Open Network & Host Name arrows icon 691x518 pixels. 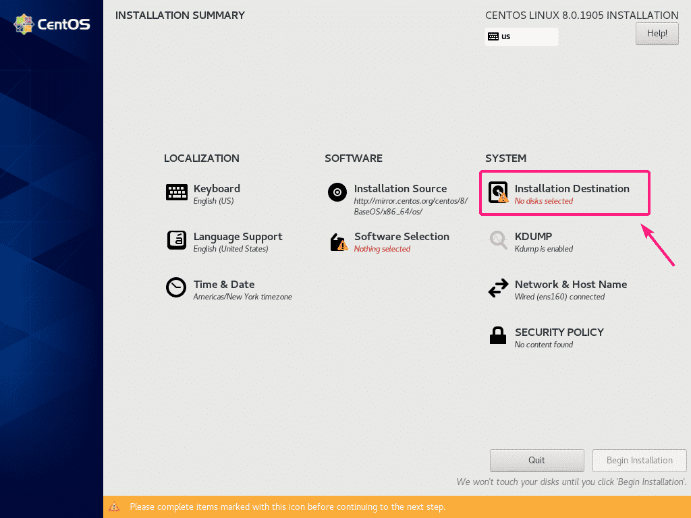point(498,288)
